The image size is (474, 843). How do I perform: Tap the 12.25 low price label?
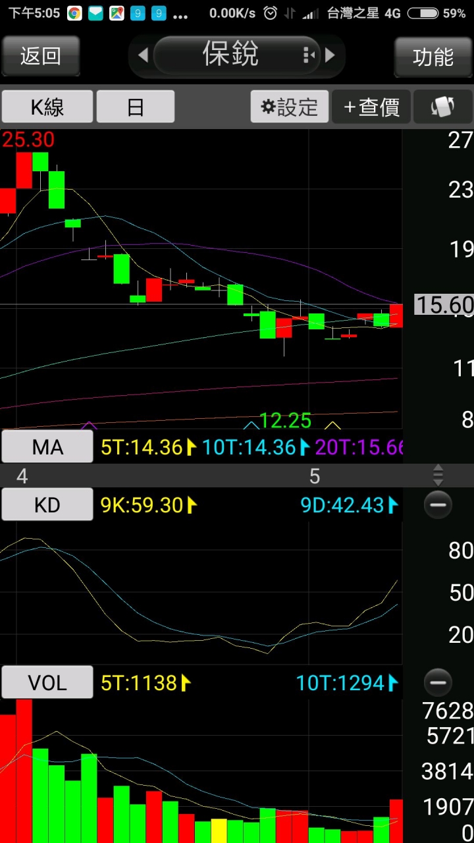[285, 420]
